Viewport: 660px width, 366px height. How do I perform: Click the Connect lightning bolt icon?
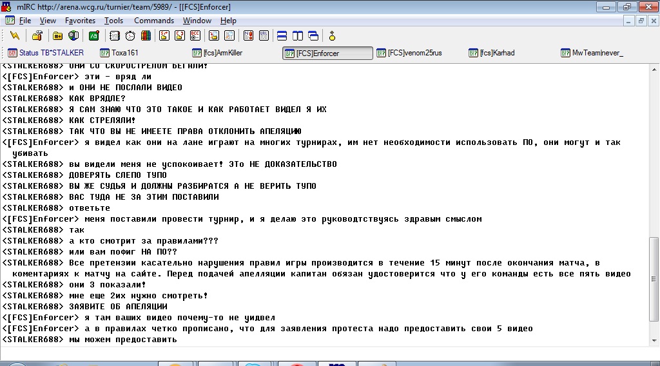pyautogui.click(x=14, y=35)
